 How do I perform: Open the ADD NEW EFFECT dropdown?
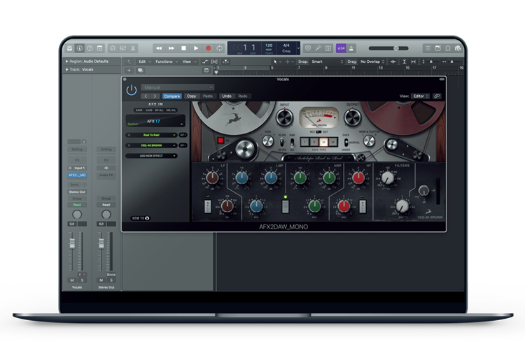(151, 156)
